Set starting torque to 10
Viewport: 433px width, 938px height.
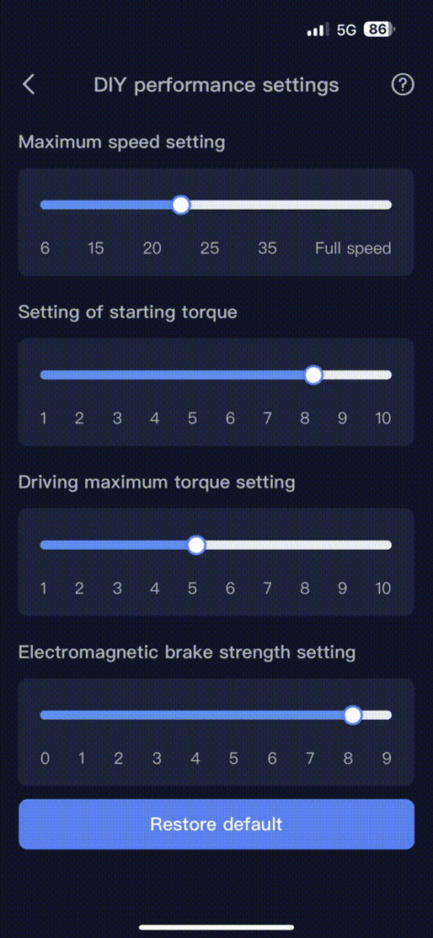pos(383,418)
